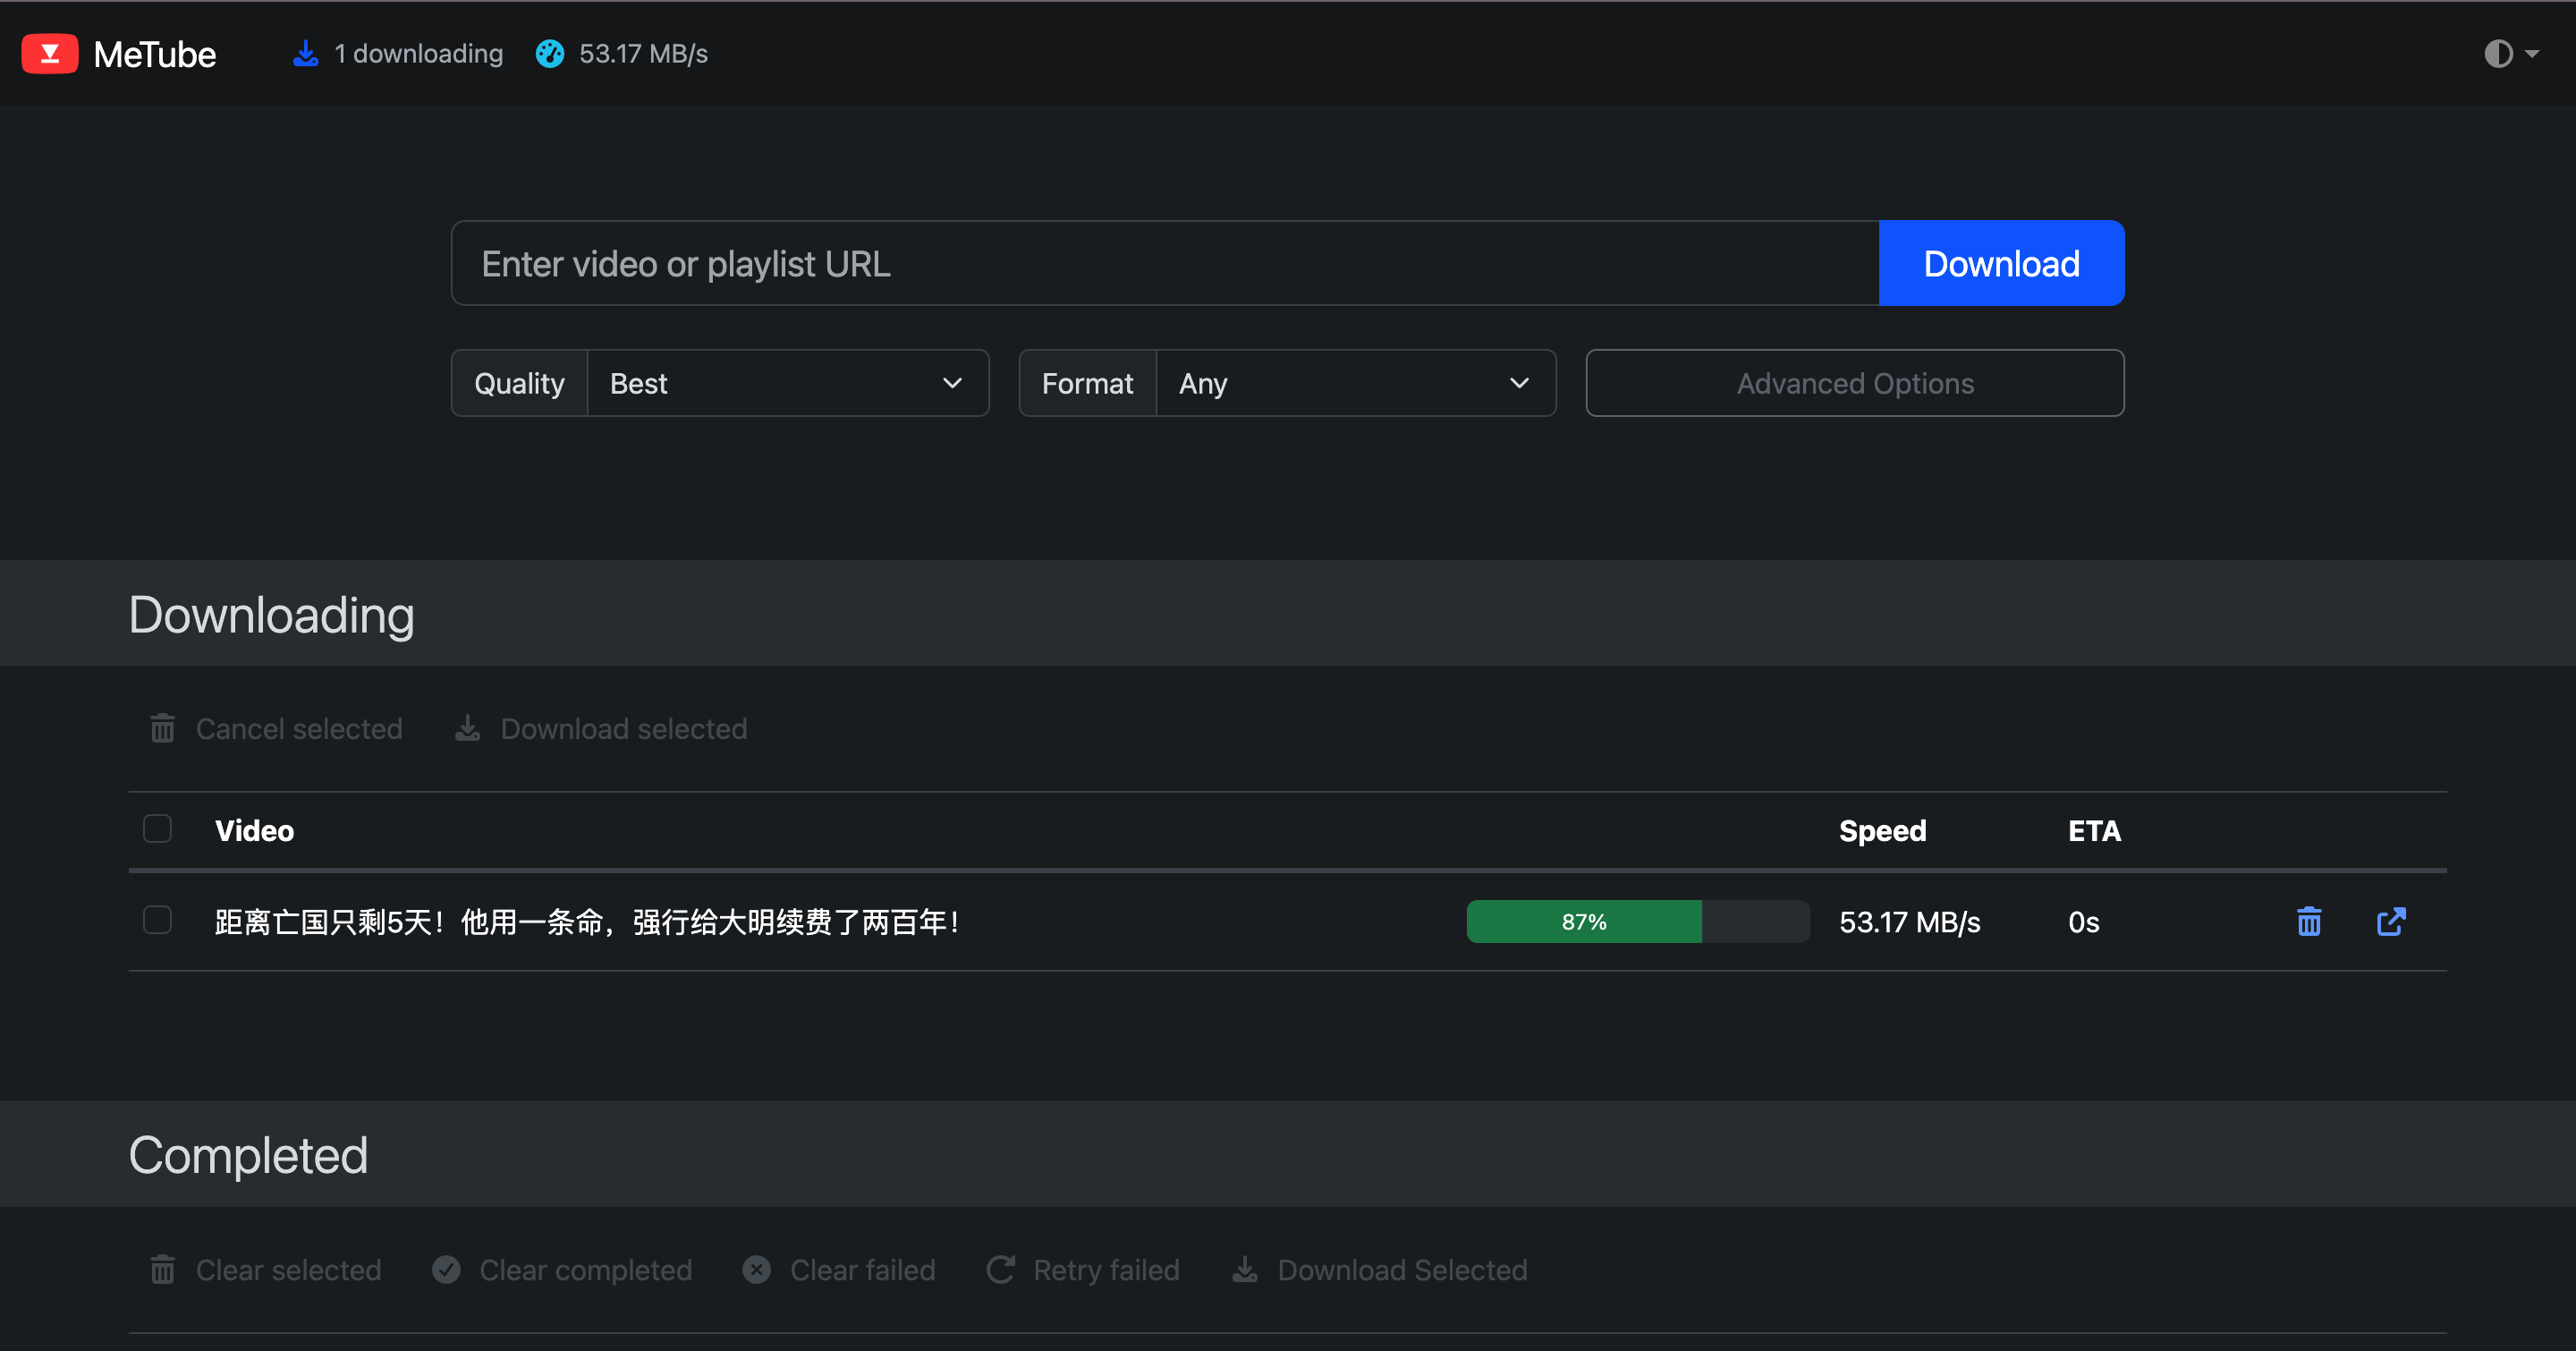Viewport: 2576px width, 1351px height.
Task: Check the box beside the downloading video
Action: 157,920
